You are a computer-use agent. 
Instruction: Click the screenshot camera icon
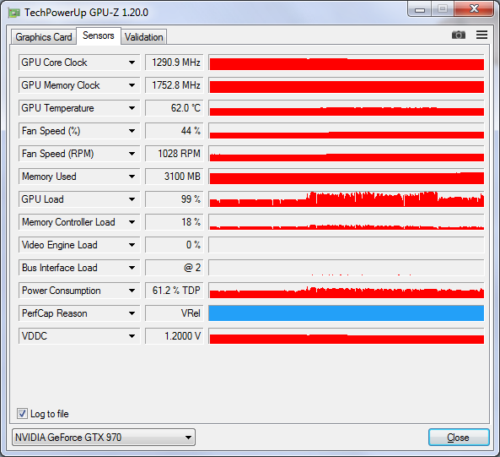pyautogui.click(x=458, y=35)
